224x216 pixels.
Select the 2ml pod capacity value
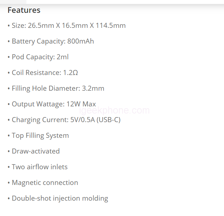[63, 57]
